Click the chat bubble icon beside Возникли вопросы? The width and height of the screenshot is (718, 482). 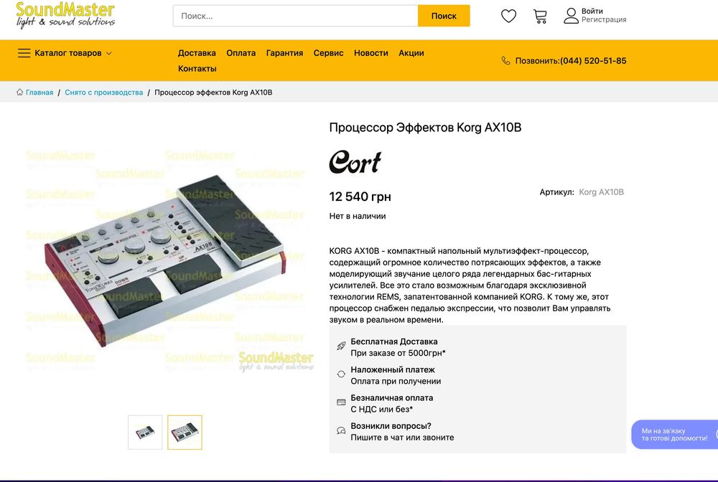pos(341,430)
